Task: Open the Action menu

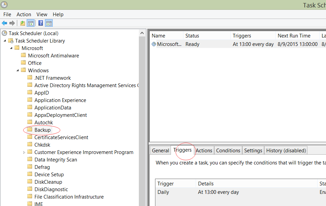Action: coord(24,14)
